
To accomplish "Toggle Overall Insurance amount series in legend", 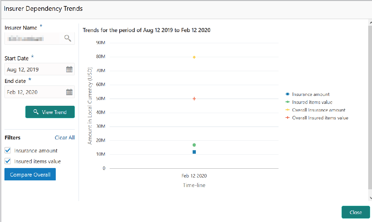I will coord(315,110).
